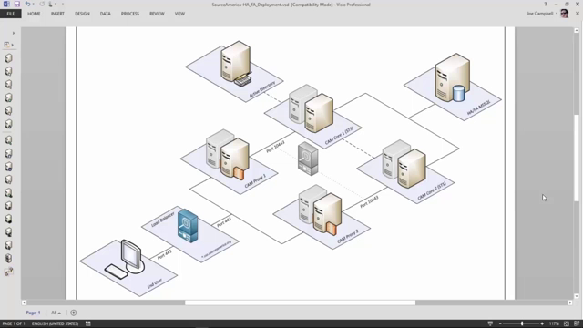
Task: Click the Active Directory text label
Action: [x=262, y=89]
